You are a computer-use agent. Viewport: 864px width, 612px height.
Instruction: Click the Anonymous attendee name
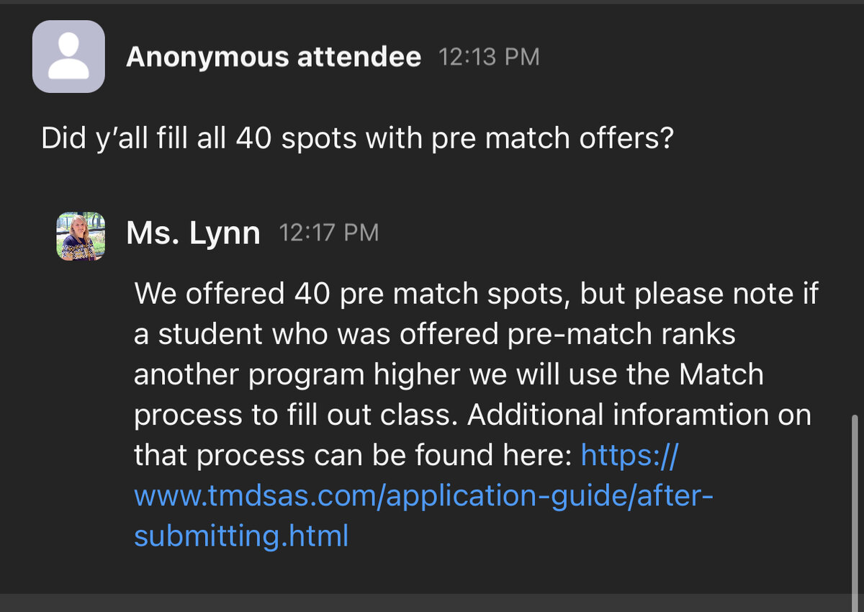[274, 57]
